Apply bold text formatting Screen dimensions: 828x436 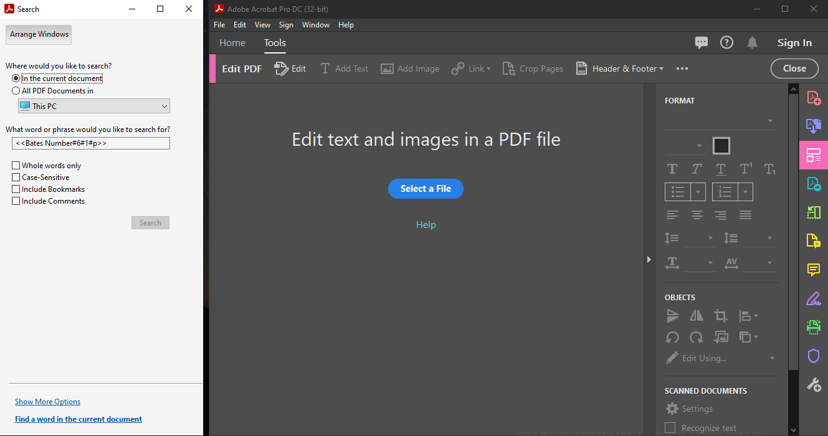click(672, 169)
